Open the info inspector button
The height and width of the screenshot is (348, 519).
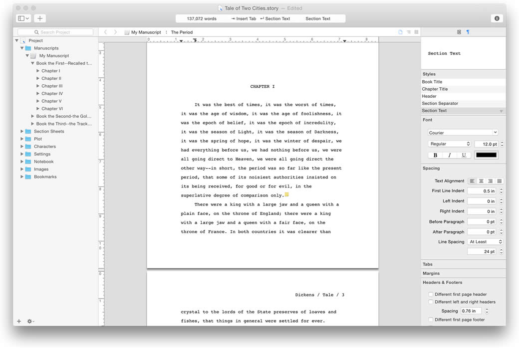click(x=497, y=18)
